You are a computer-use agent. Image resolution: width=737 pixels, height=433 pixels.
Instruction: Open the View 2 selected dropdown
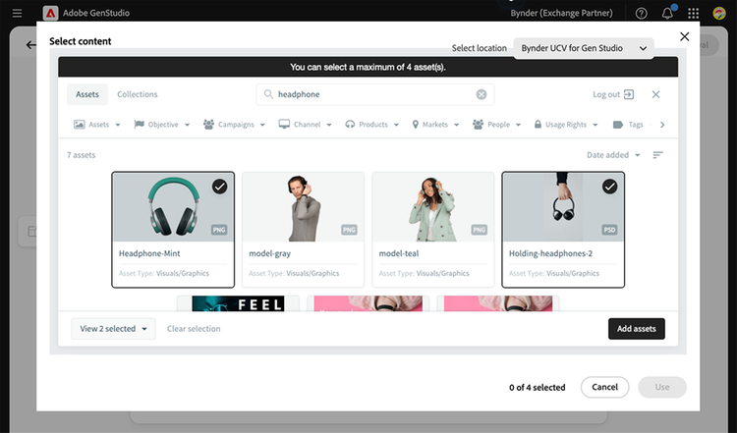[x=113, y=329]
